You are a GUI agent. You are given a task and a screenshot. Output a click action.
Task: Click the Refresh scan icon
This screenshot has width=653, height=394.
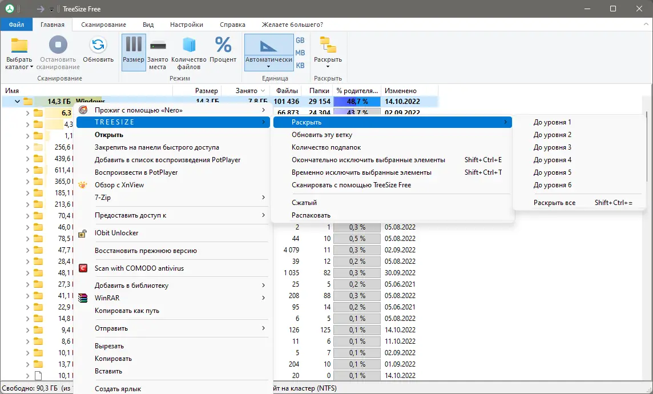point(98,46)
